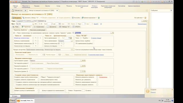This screenshot has width=183, height=103.
Task: Switch to the Таблица "1С" tab
Action: coord(65,27)
